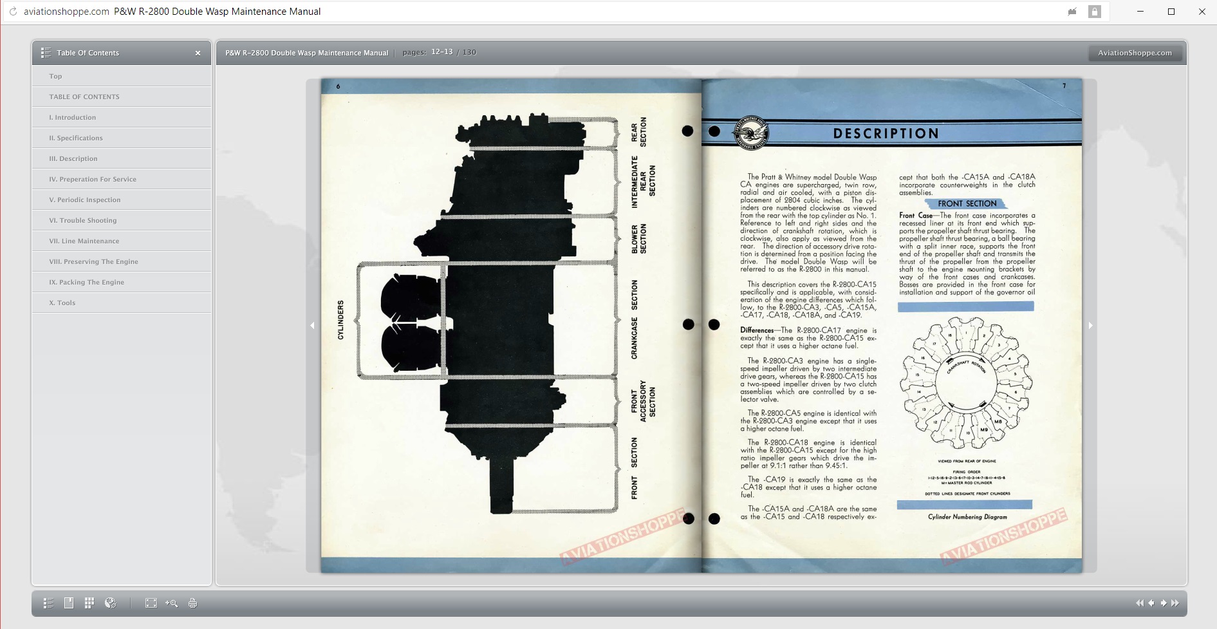Click the page number field '12-13'
The height and width of the screenshot is (629, 1217).
[x=441, y=52]
